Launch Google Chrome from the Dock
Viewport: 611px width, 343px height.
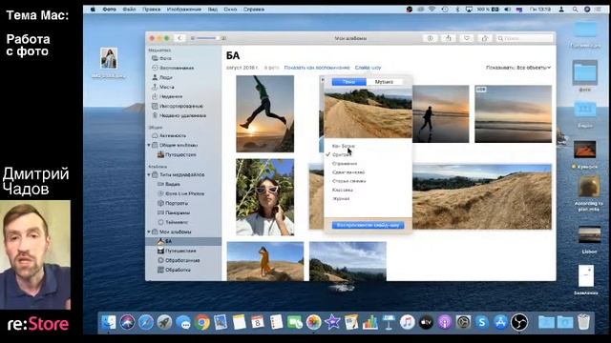pos(201,322)
